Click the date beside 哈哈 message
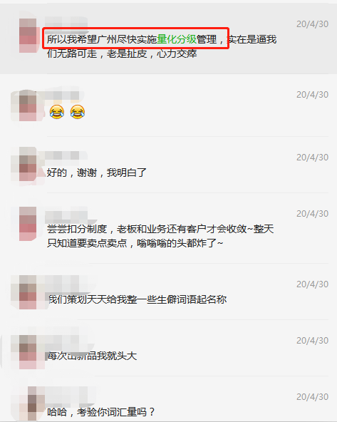This screenshot has height=422, width=337. (312, 397)
